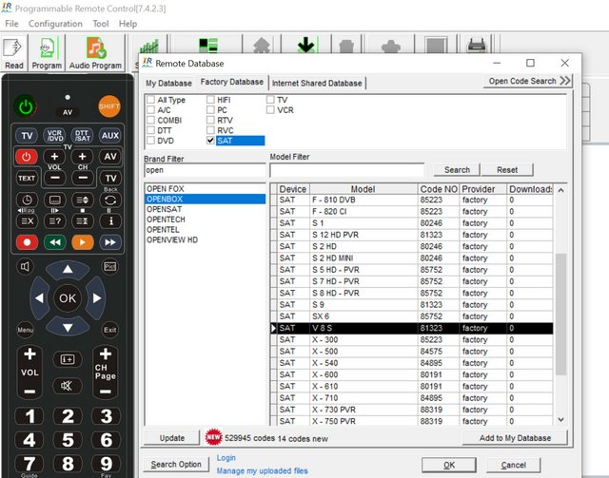The width and height of the screenshot is (609, 478).
Task: Click the Update button
Action: [x=171, y=438]
